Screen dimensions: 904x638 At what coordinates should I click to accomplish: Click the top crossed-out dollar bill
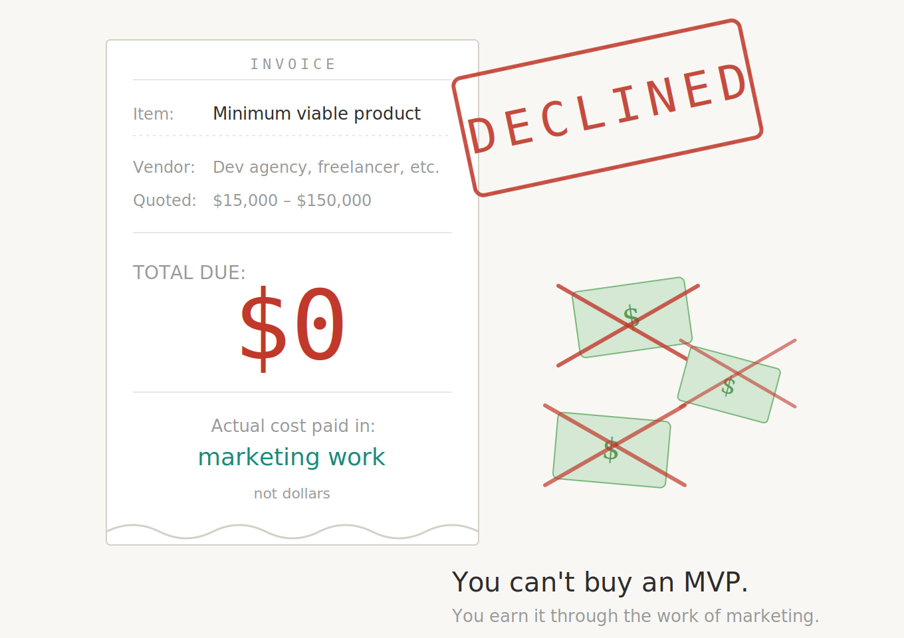631,318
